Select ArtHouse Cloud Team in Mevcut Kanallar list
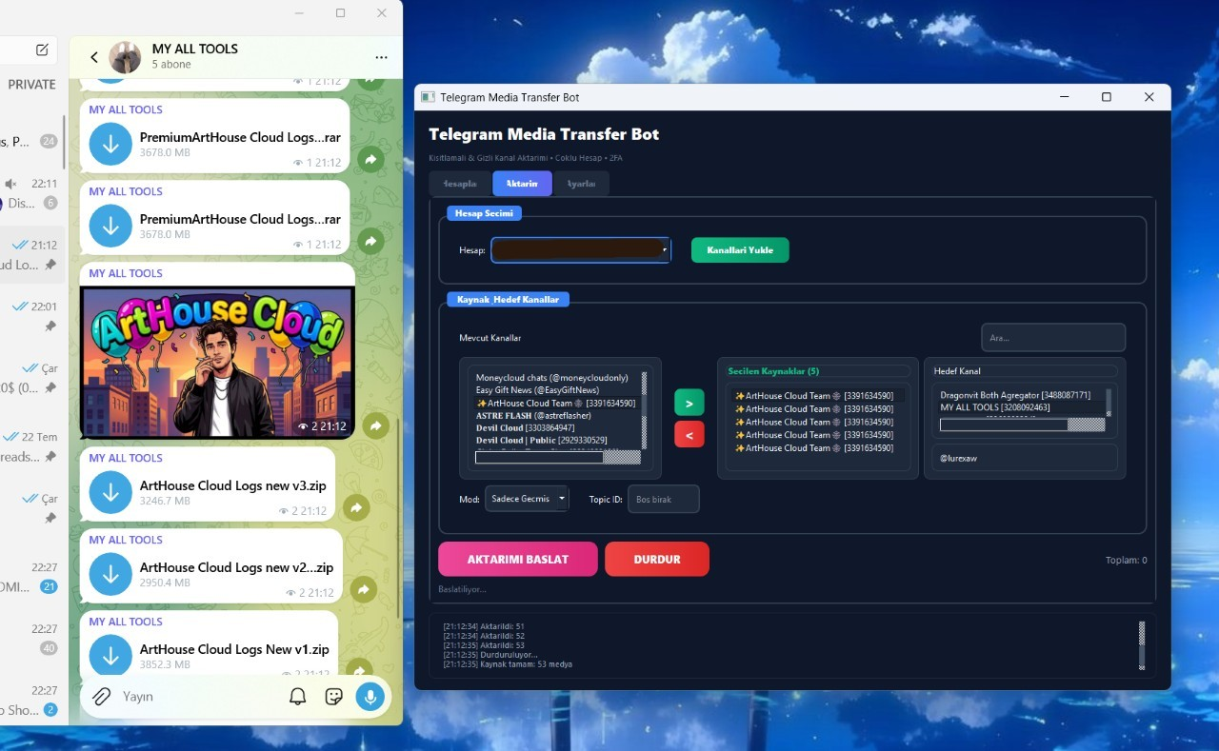The image size is (1219, 751). click(556, 404)
